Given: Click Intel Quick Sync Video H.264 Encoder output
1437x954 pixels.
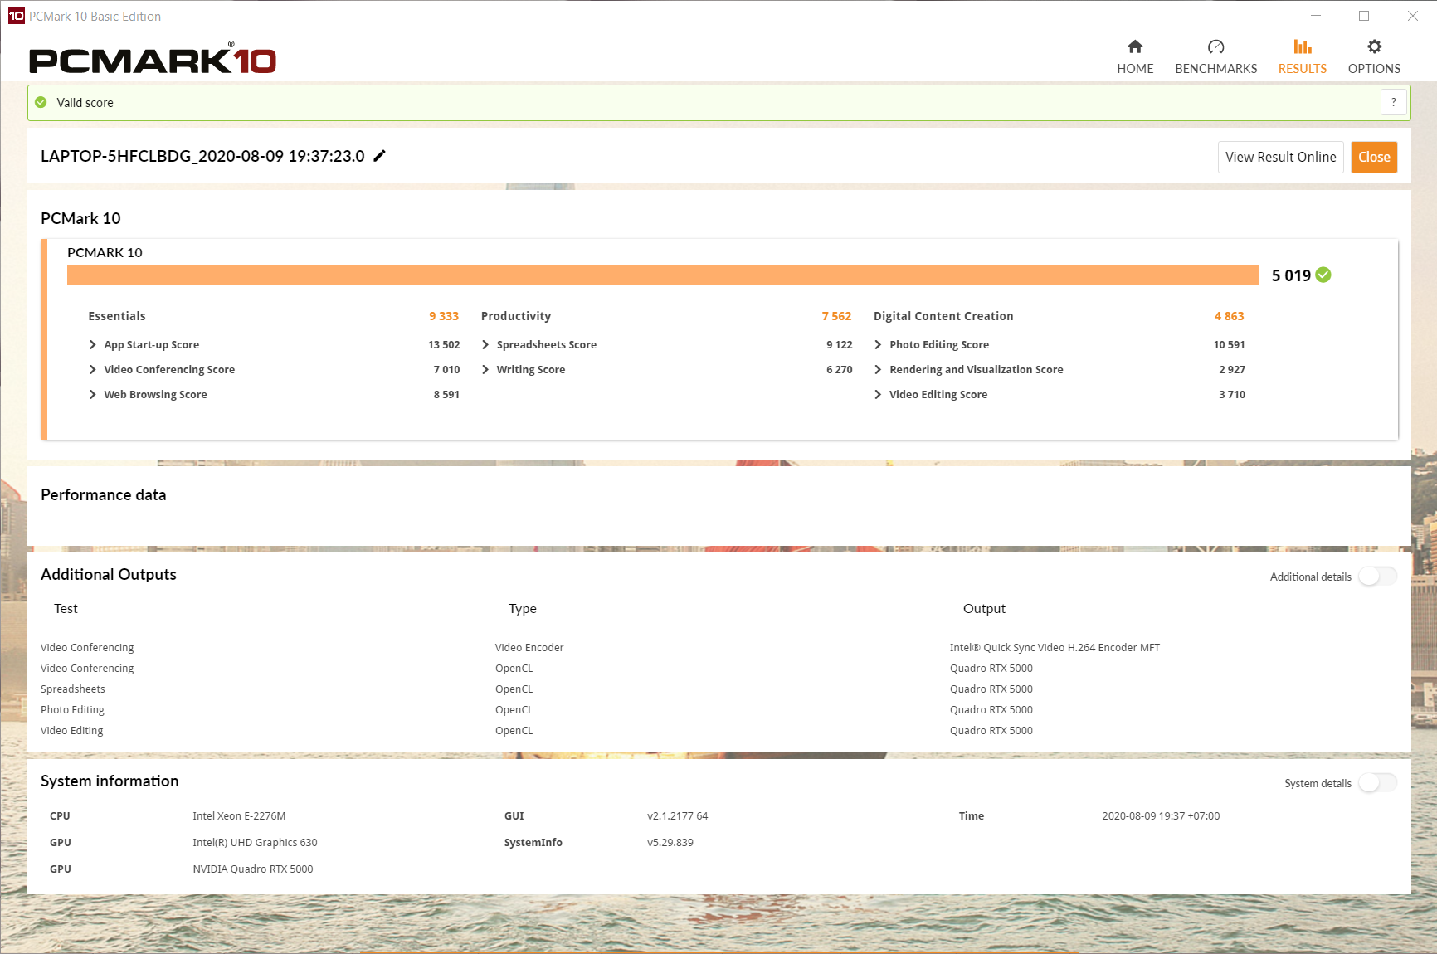Looking at the screenshot, I should [x=1055, y=648].
